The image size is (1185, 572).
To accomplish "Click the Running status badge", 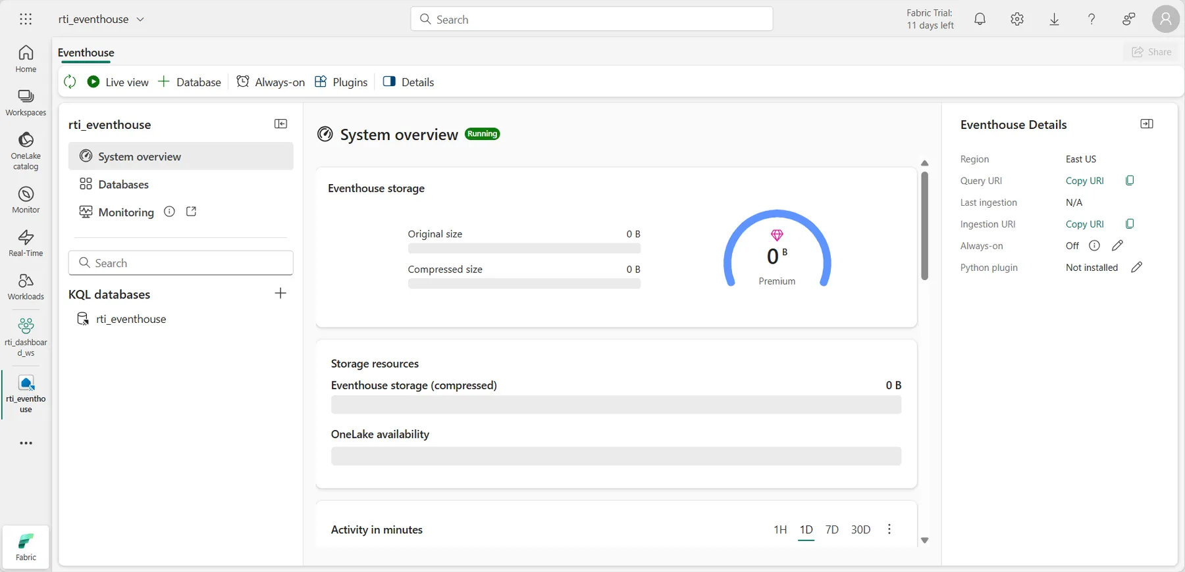I will (x=483, y=134).
